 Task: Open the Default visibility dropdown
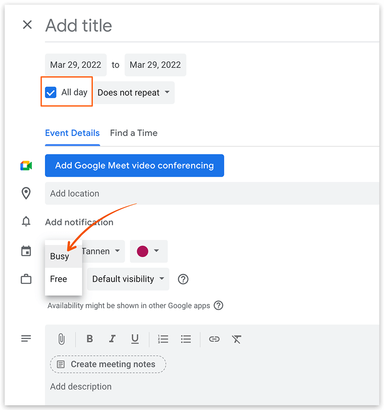pyautogui.click(x=127, y=279)
